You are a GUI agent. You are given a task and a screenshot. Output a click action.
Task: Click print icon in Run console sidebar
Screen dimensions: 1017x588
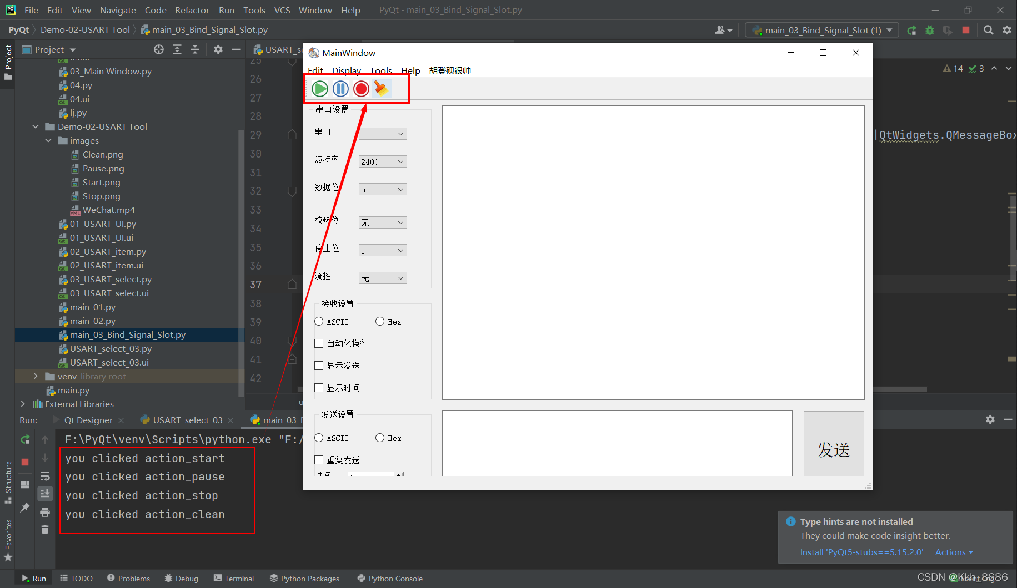click(45, 511)
